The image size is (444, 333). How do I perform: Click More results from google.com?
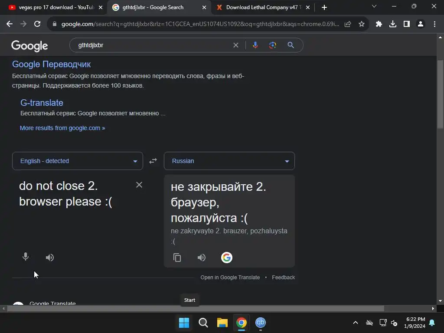click(62, 128)
